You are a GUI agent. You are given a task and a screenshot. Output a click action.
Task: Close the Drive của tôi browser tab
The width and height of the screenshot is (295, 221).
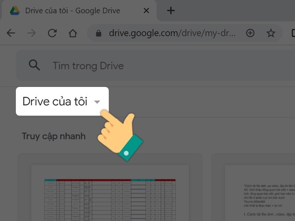point(146,10)
